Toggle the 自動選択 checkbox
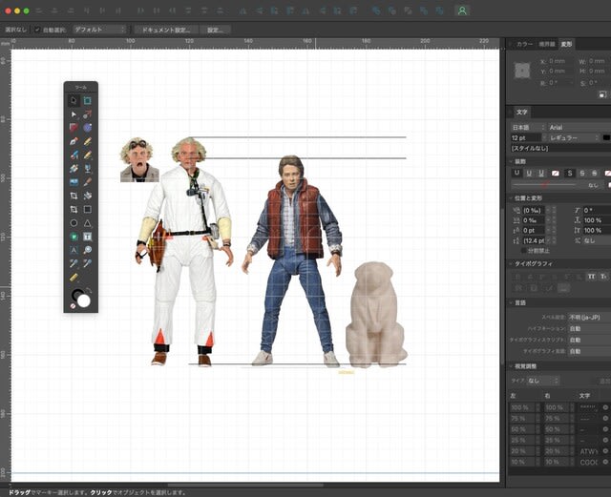Viewport: 611px width, 497px height. click(x=37, y=30)
